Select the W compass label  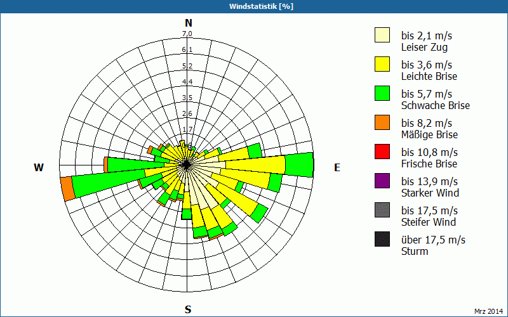tap(39, 167)
